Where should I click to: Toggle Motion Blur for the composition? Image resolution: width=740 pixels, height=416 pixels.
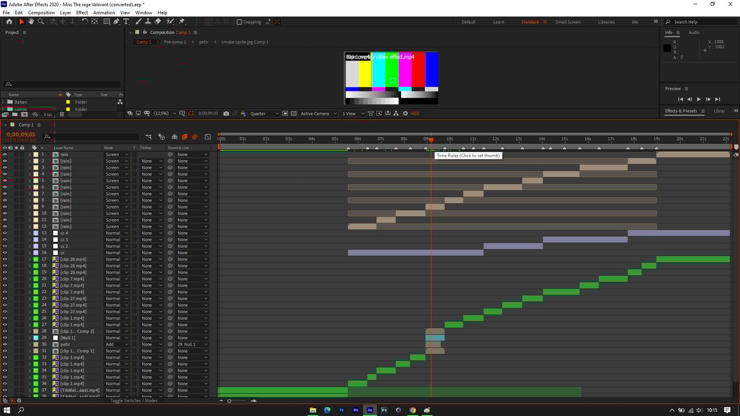click(195, 137)
